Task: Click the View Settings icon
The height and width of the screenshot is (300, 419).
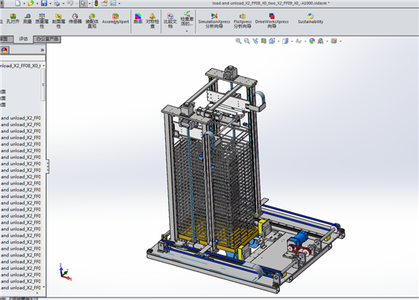Action: [x=334, y=41]
